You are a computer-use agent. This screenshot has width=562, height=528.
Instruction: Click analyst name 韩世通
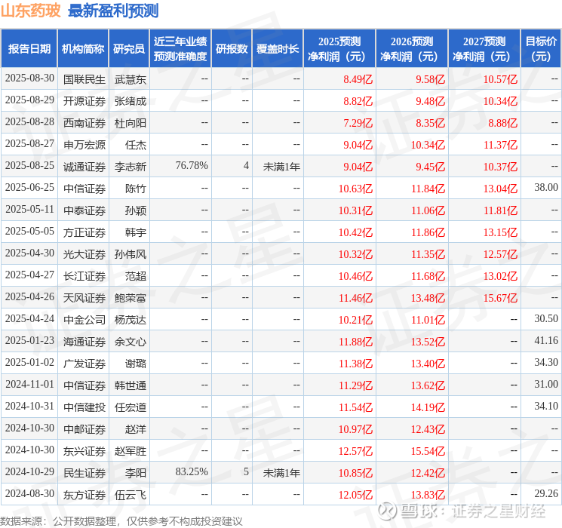click(x=131, y=385)
